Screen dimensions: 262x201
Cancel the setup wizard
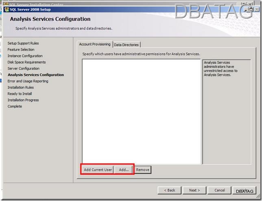[220, 190]
